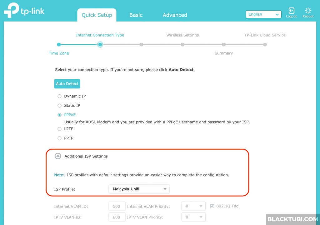
Task: Click the Logout icon
Action: tap(291, 11)
